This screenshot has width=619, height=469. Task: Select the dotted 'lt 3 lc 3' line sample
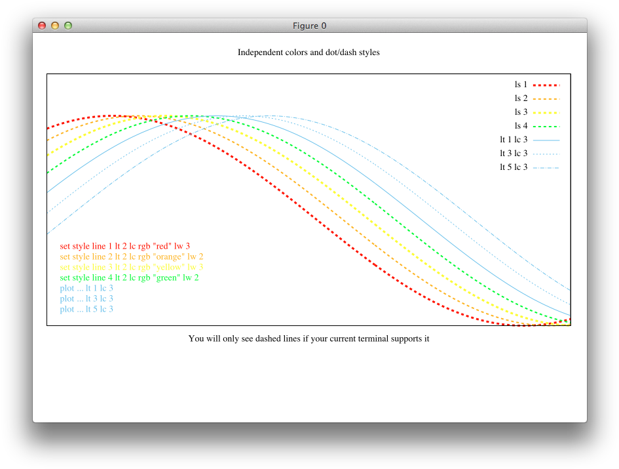coord(546,153)
